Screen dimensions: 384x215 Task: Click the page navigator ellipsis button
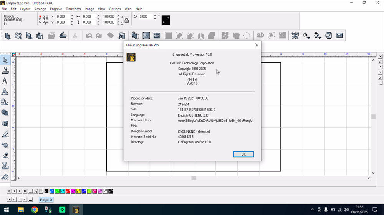pyautogui.click(x=30, y=200)
